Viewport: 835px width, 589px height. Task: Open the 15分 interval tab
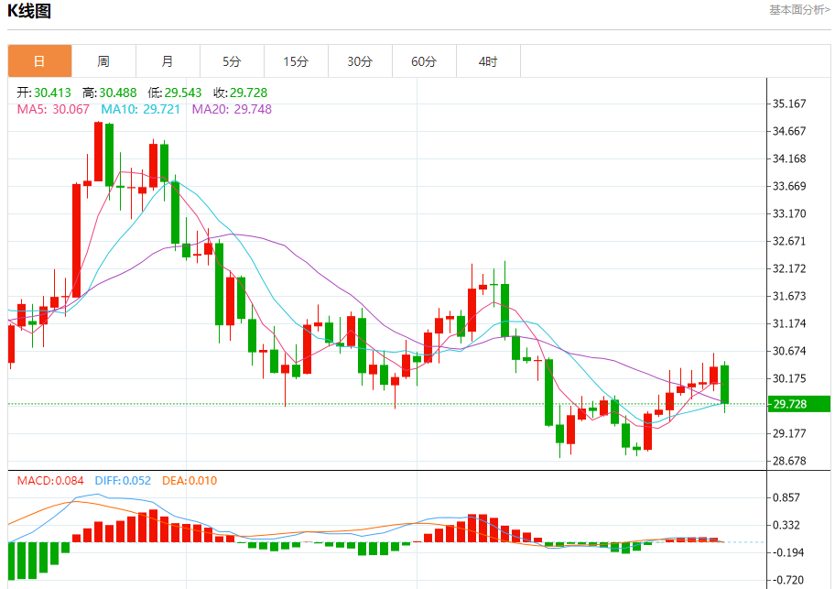[296, 61]
